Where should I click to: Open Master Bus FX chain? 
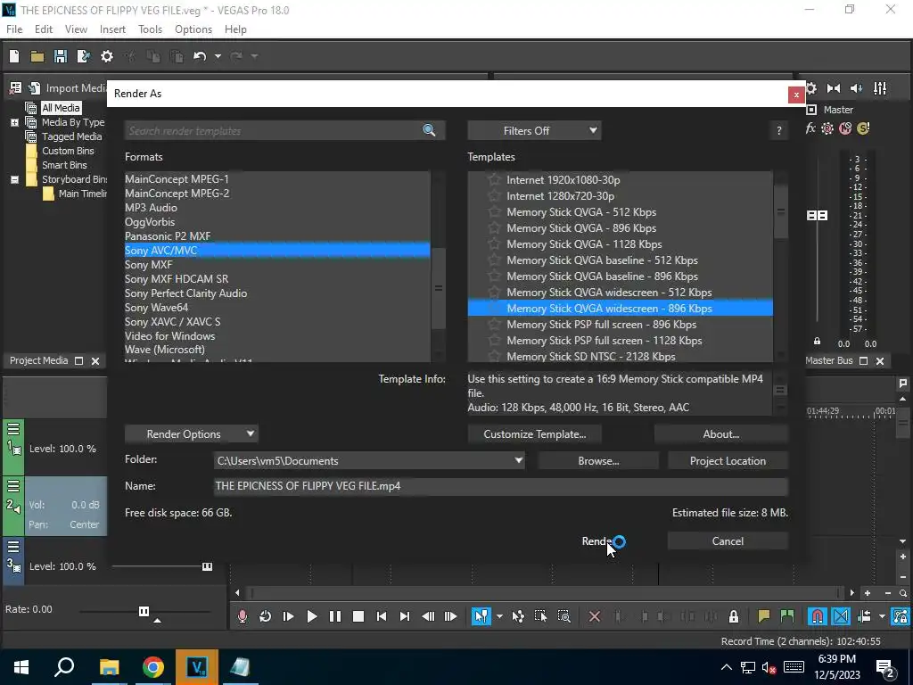coord(810,128)
